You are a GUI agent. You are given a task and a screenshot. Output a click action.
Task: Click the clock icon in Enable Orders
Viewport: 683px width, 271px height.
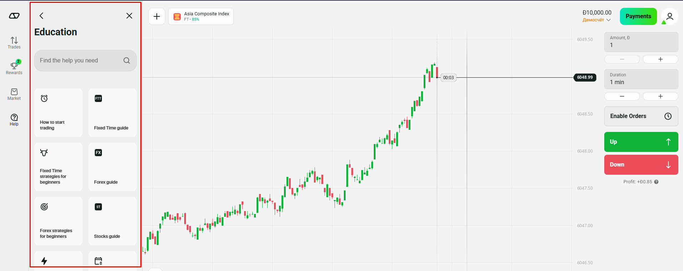tap(668, 116)
